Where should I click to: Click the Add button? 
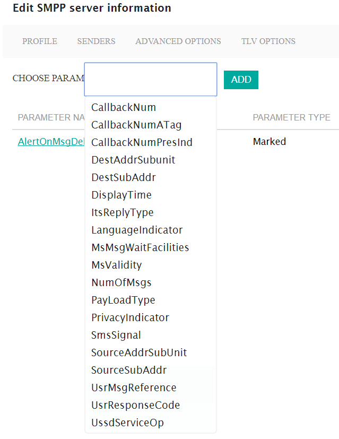[241, 80]
